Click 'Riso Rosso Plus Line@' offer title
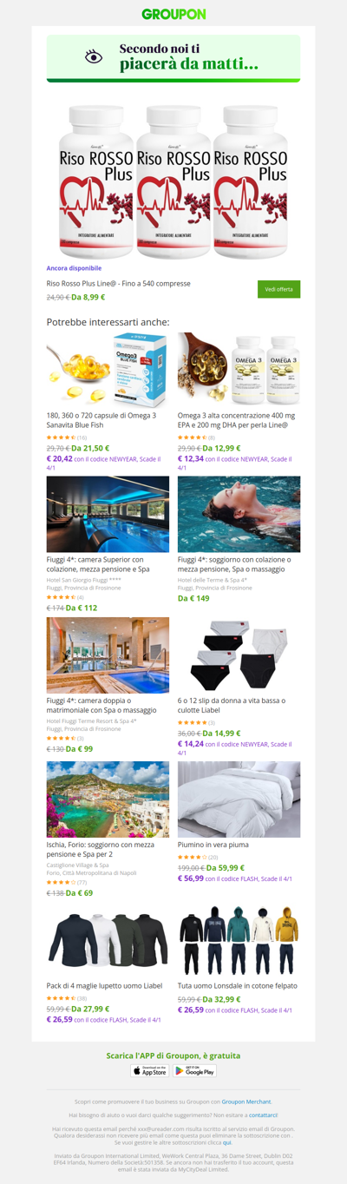Viewport: 347px width, 1184px height. click(x=119, y=283)
